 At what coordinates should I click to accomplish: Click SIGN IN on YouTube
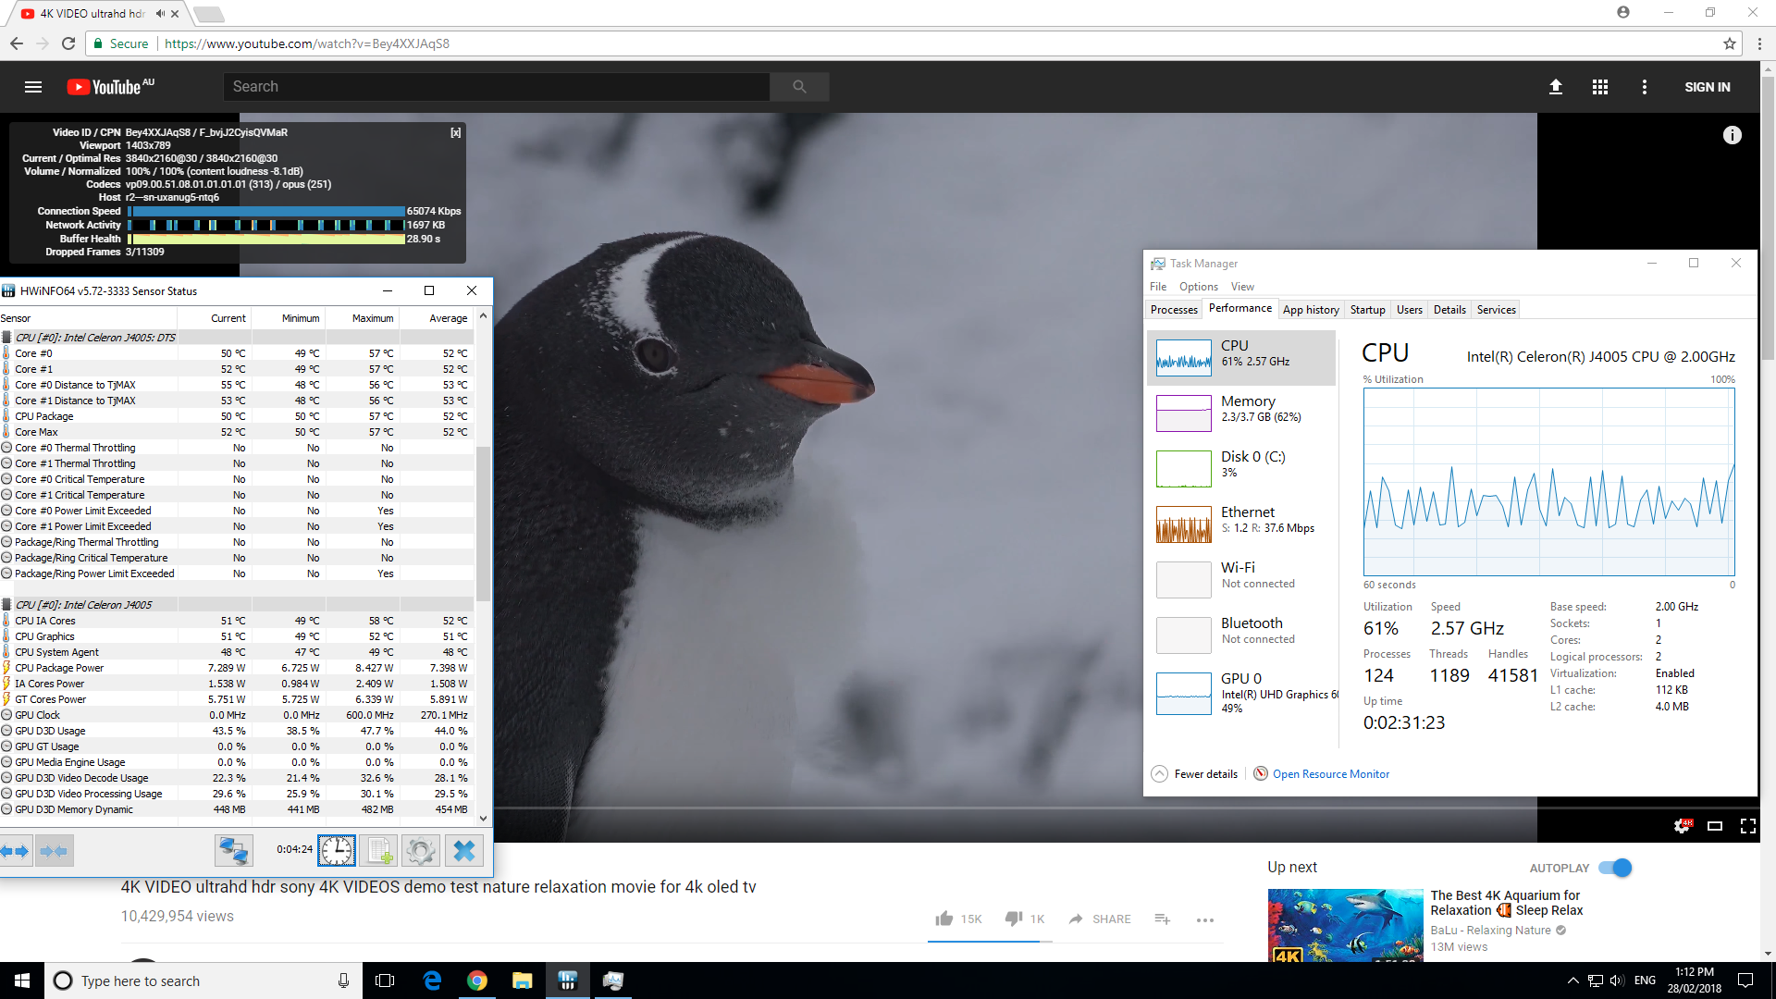click(1708, 87)
